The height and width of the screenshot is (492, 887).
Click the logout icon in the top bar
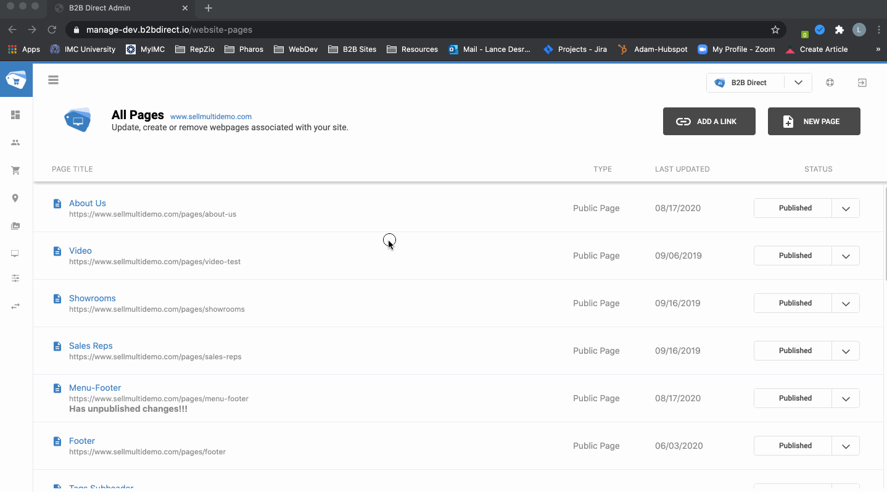[x=862, y=82]
